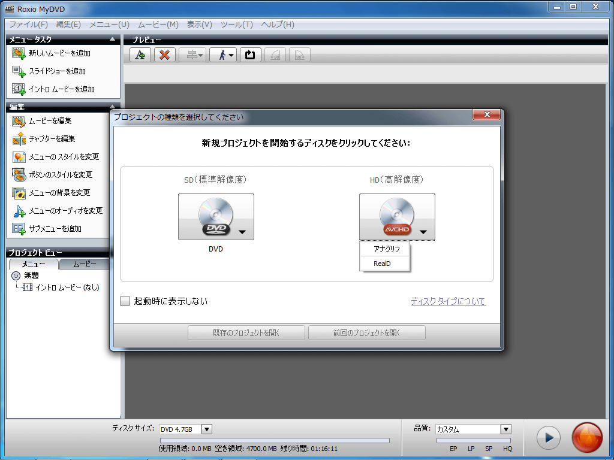Open the ムービー(M) menu

point(158,25)
